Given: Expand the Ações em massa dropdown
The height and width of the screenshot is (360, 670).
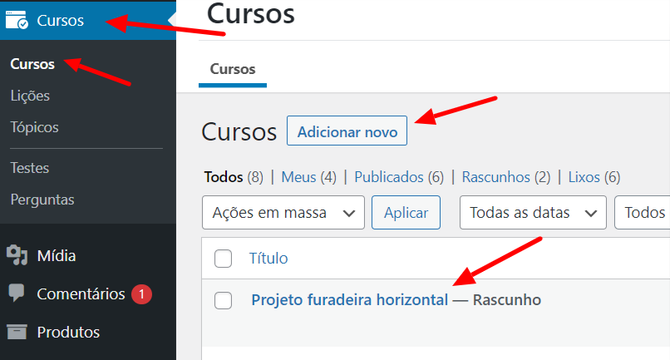Looking at the screenshot, I should click(x=283, y=213).
